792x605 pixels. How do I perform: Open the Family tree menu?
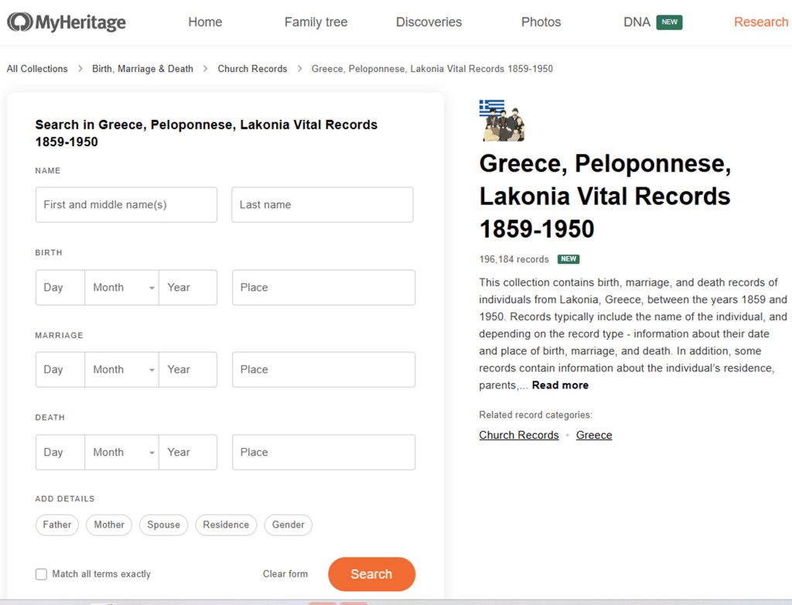coord(316,22)
